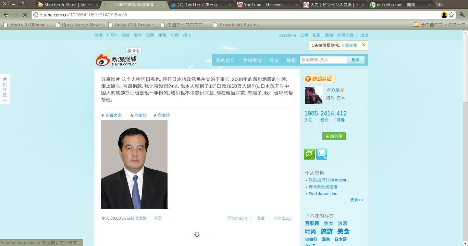Click the 新浪认证 verification badge
The height and width of the screenshot is (246, 468).
pos(319,79)
